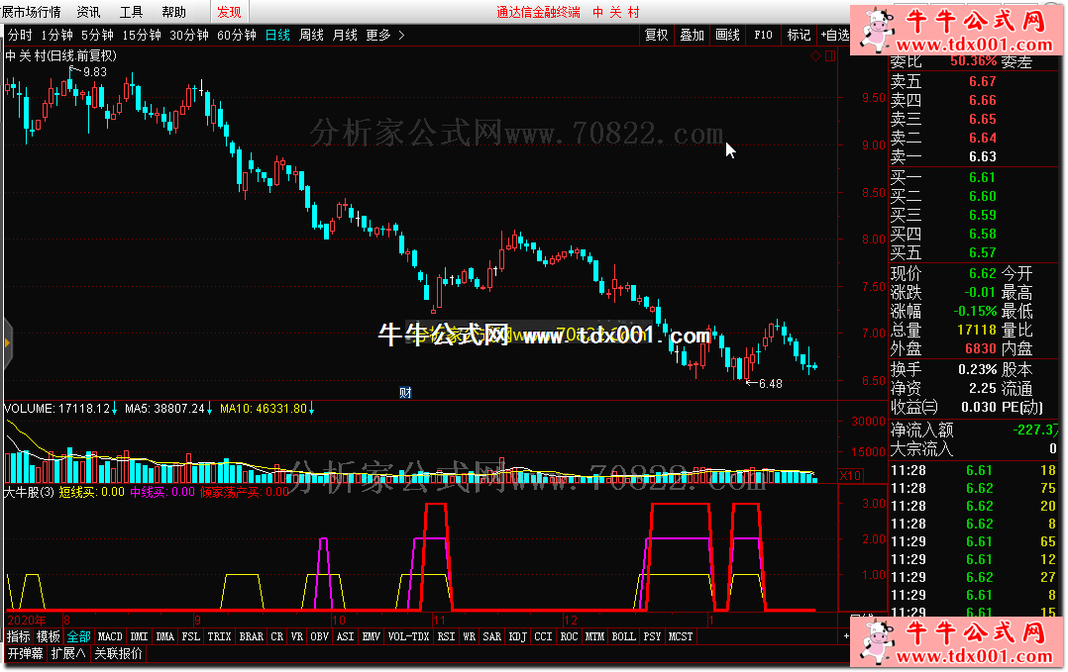Switch to the VR indicator
The height and width of the screenshot is (672, 1068).
(x=297, y=636)
